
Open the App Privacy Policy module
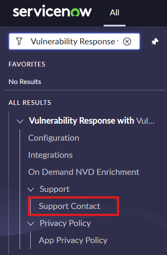pyautogui.click(x=73, y=241)
